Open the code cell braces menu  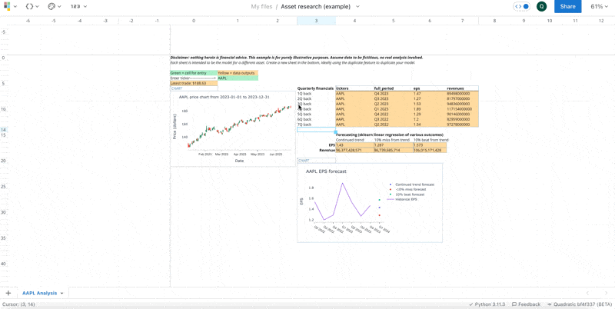pyautogui.click(x=31, y=6)
